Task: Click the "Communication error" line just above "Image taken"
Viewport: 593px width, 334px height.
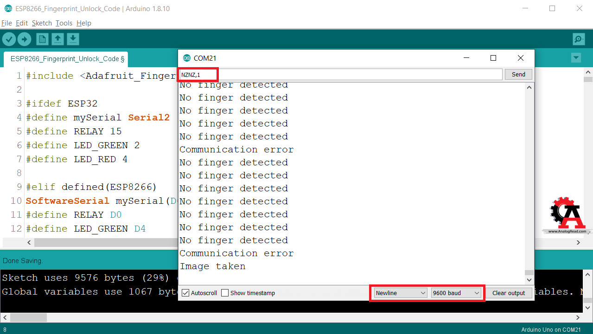Action: click(x=236, y=253)
